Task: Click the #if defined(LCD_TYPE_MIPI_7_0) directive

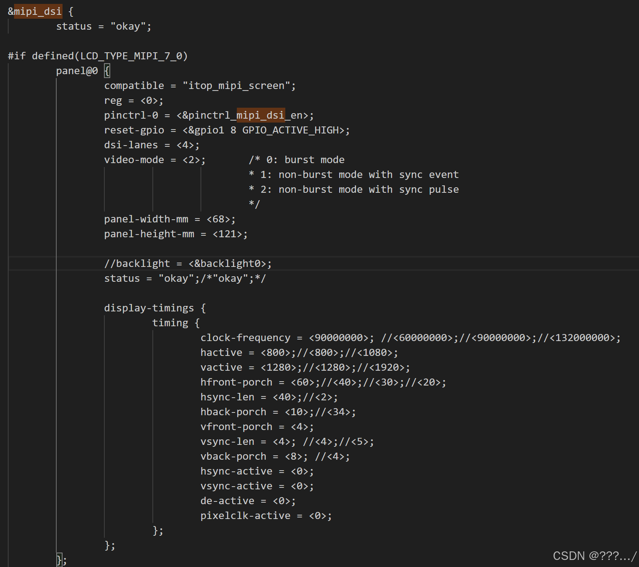Action: click(98, 56)
